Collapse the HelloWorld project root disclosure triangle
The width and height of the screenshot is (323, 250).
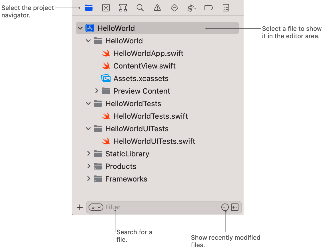[x=80, y=28]
